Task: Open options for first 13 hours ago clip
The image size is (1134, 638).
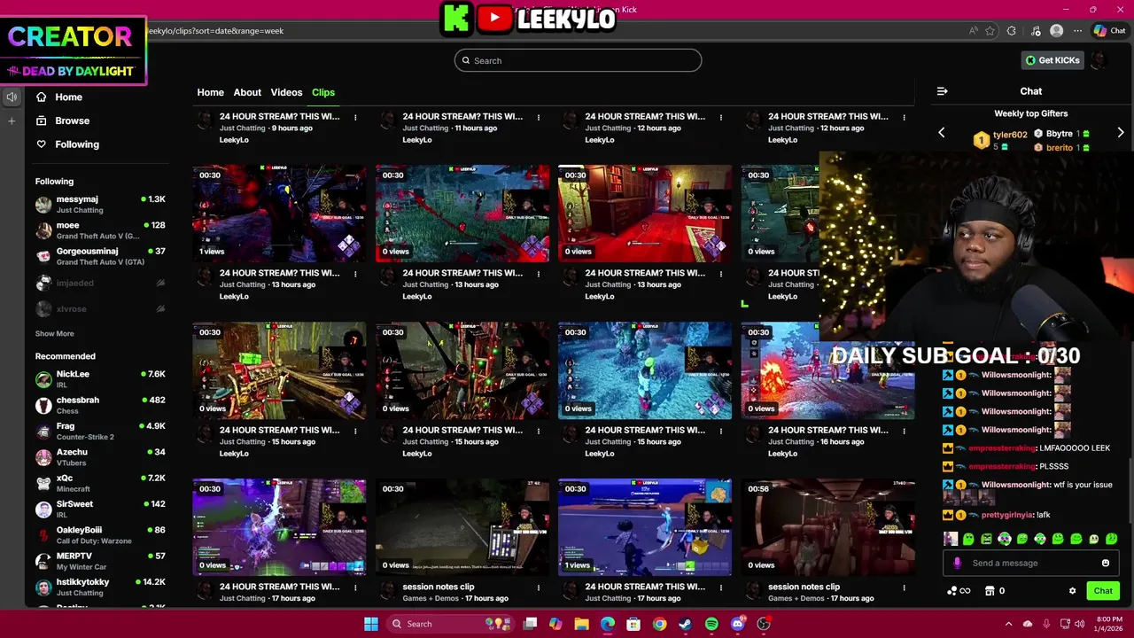Action: tap(355, 274)
